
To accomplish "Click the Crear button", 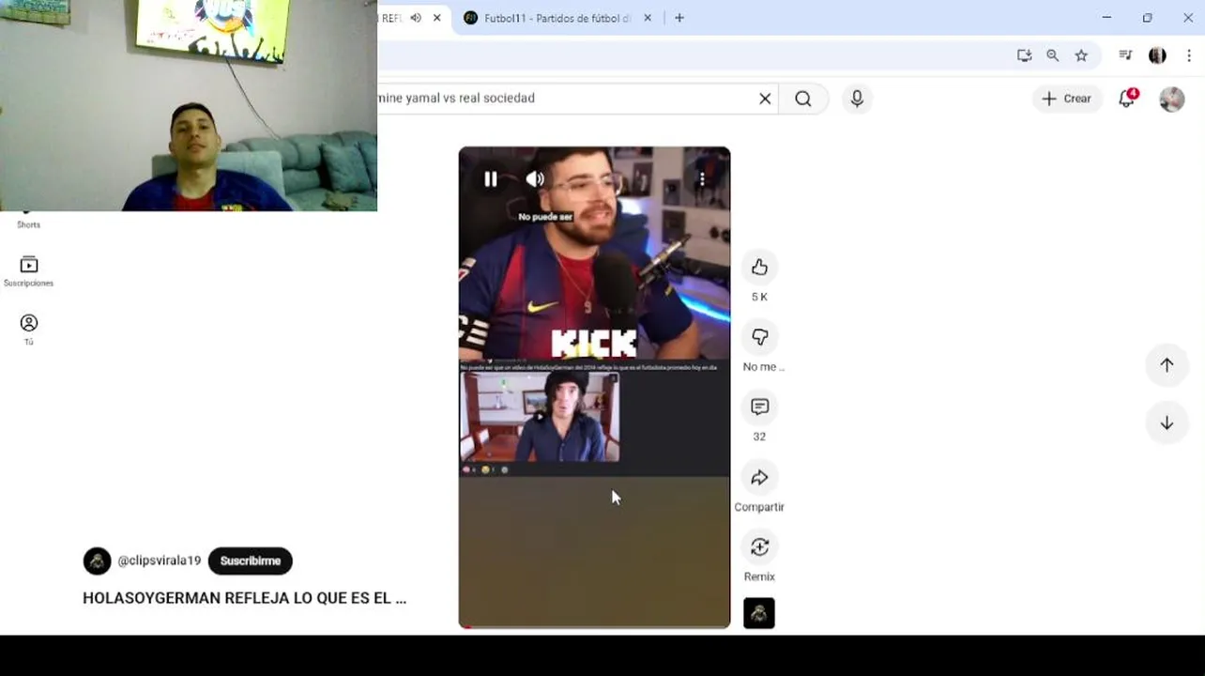I will click(1066, 99).
